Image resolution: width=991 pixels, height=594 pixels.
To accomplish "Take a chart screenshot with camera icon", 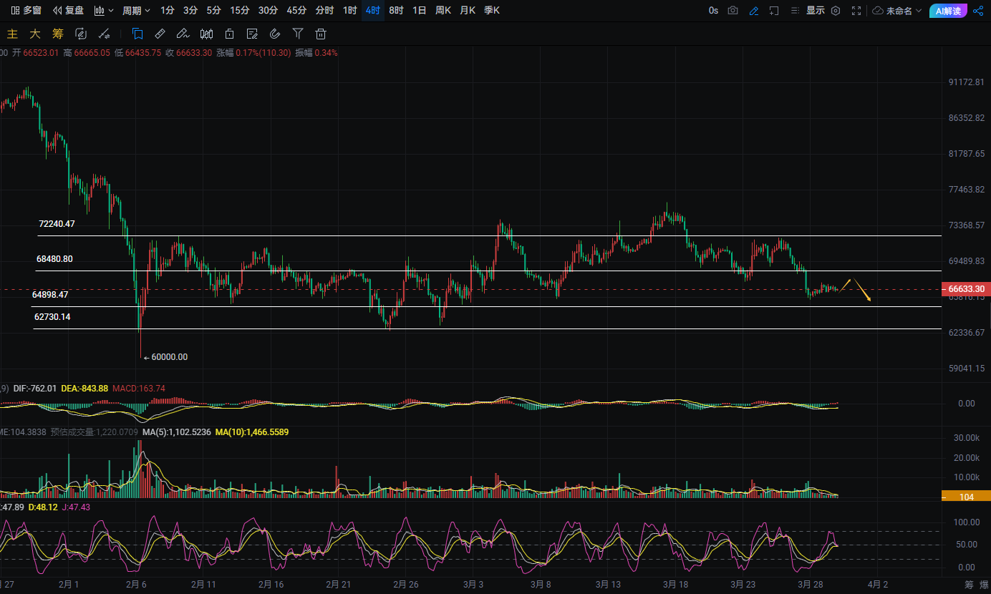I will (733, 11).
